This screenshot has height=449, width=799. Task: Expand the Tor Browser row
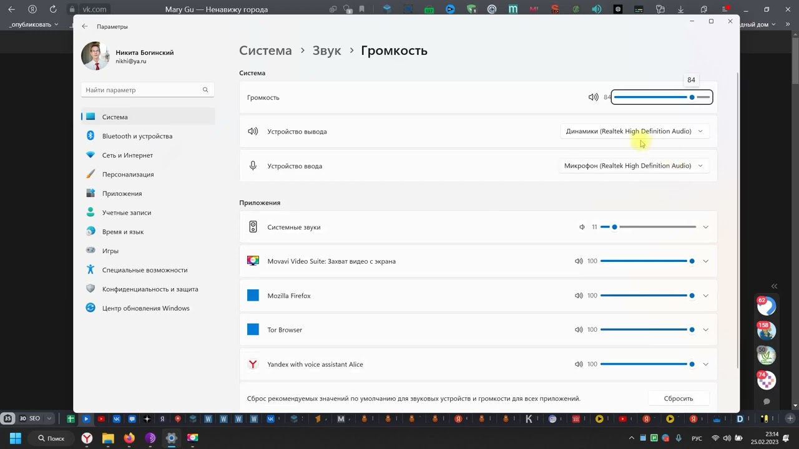coord(705,330)
